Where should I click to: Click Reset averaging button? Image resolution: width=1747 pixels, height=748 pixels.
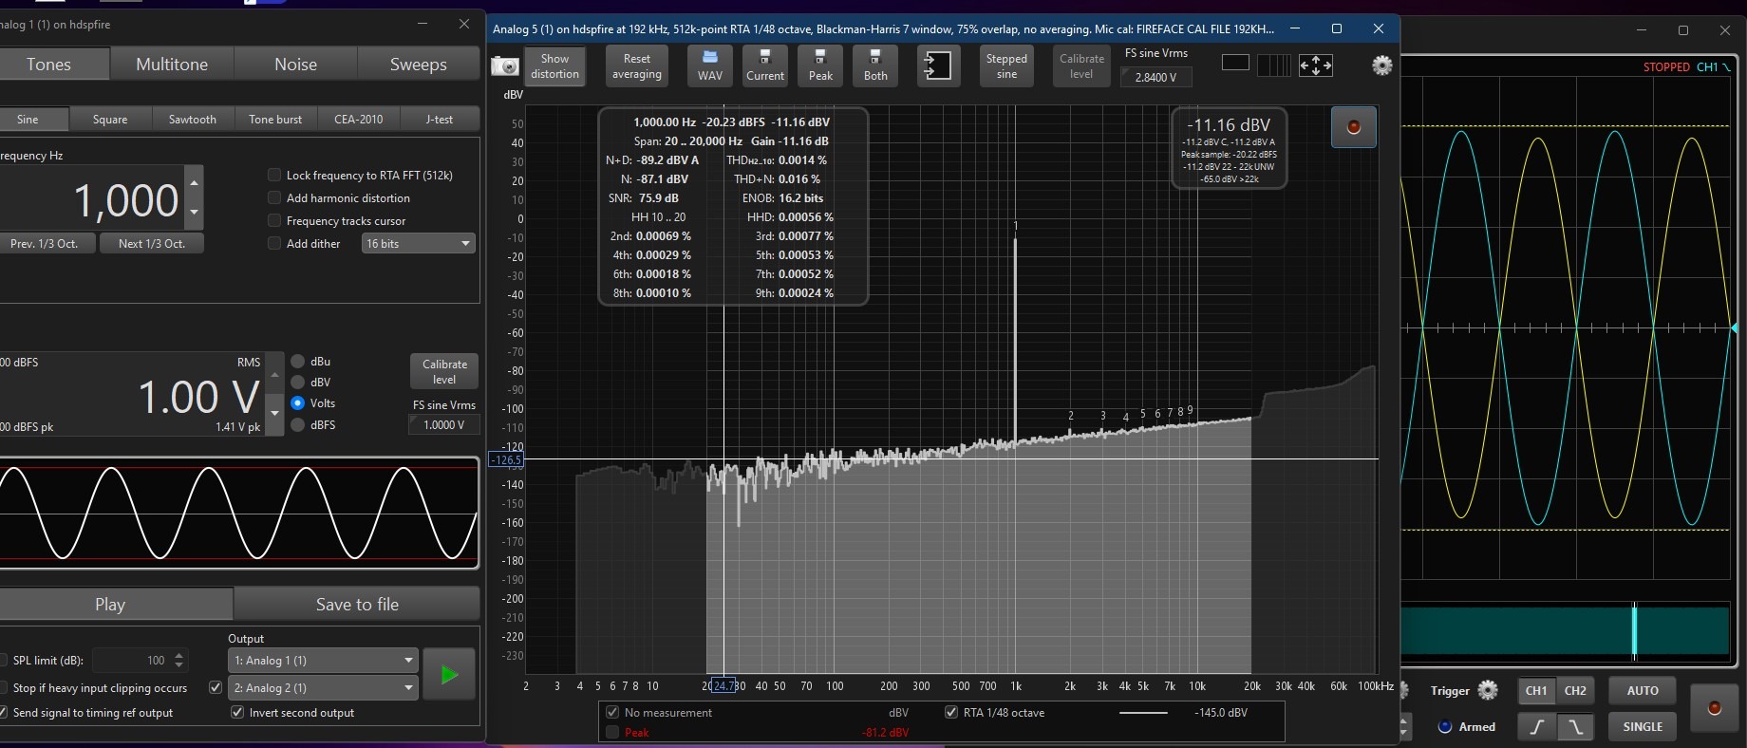coord(637,65)
